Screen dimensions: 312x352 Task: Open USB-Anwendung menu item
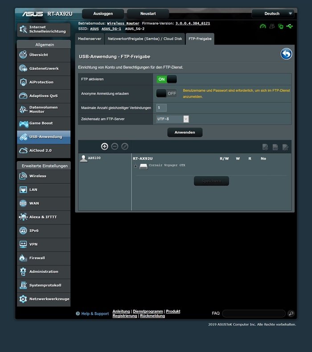44,137
